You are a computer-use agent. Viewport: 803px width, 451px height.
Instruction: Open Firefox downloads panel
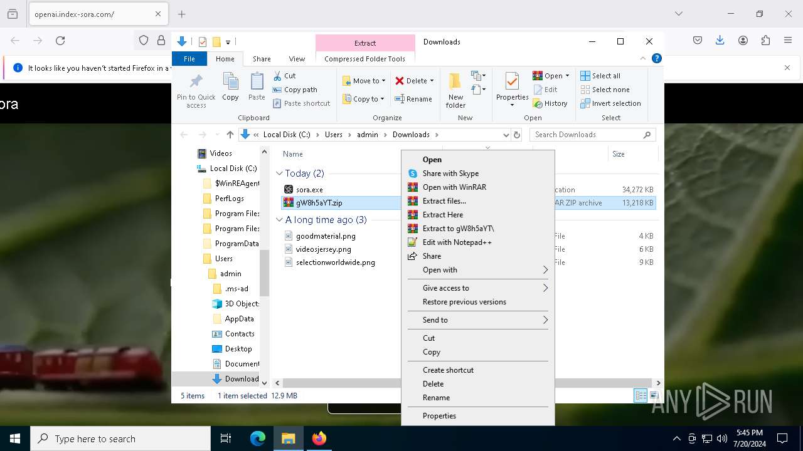(720, 41)
